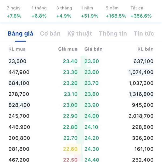Viewport: 162px width, 162px height.
Task: Tap the best bid price 23.40
Action: pyautogui.click(x=70, y=61)
